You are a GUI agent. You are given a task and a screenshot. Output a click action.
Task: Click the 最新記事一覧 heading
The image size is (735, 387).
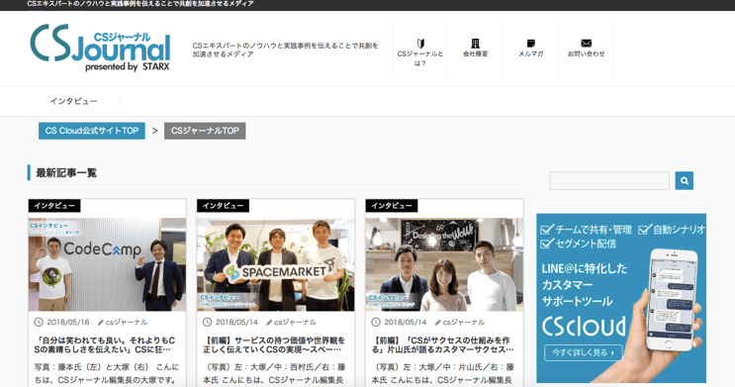(66, 173)
